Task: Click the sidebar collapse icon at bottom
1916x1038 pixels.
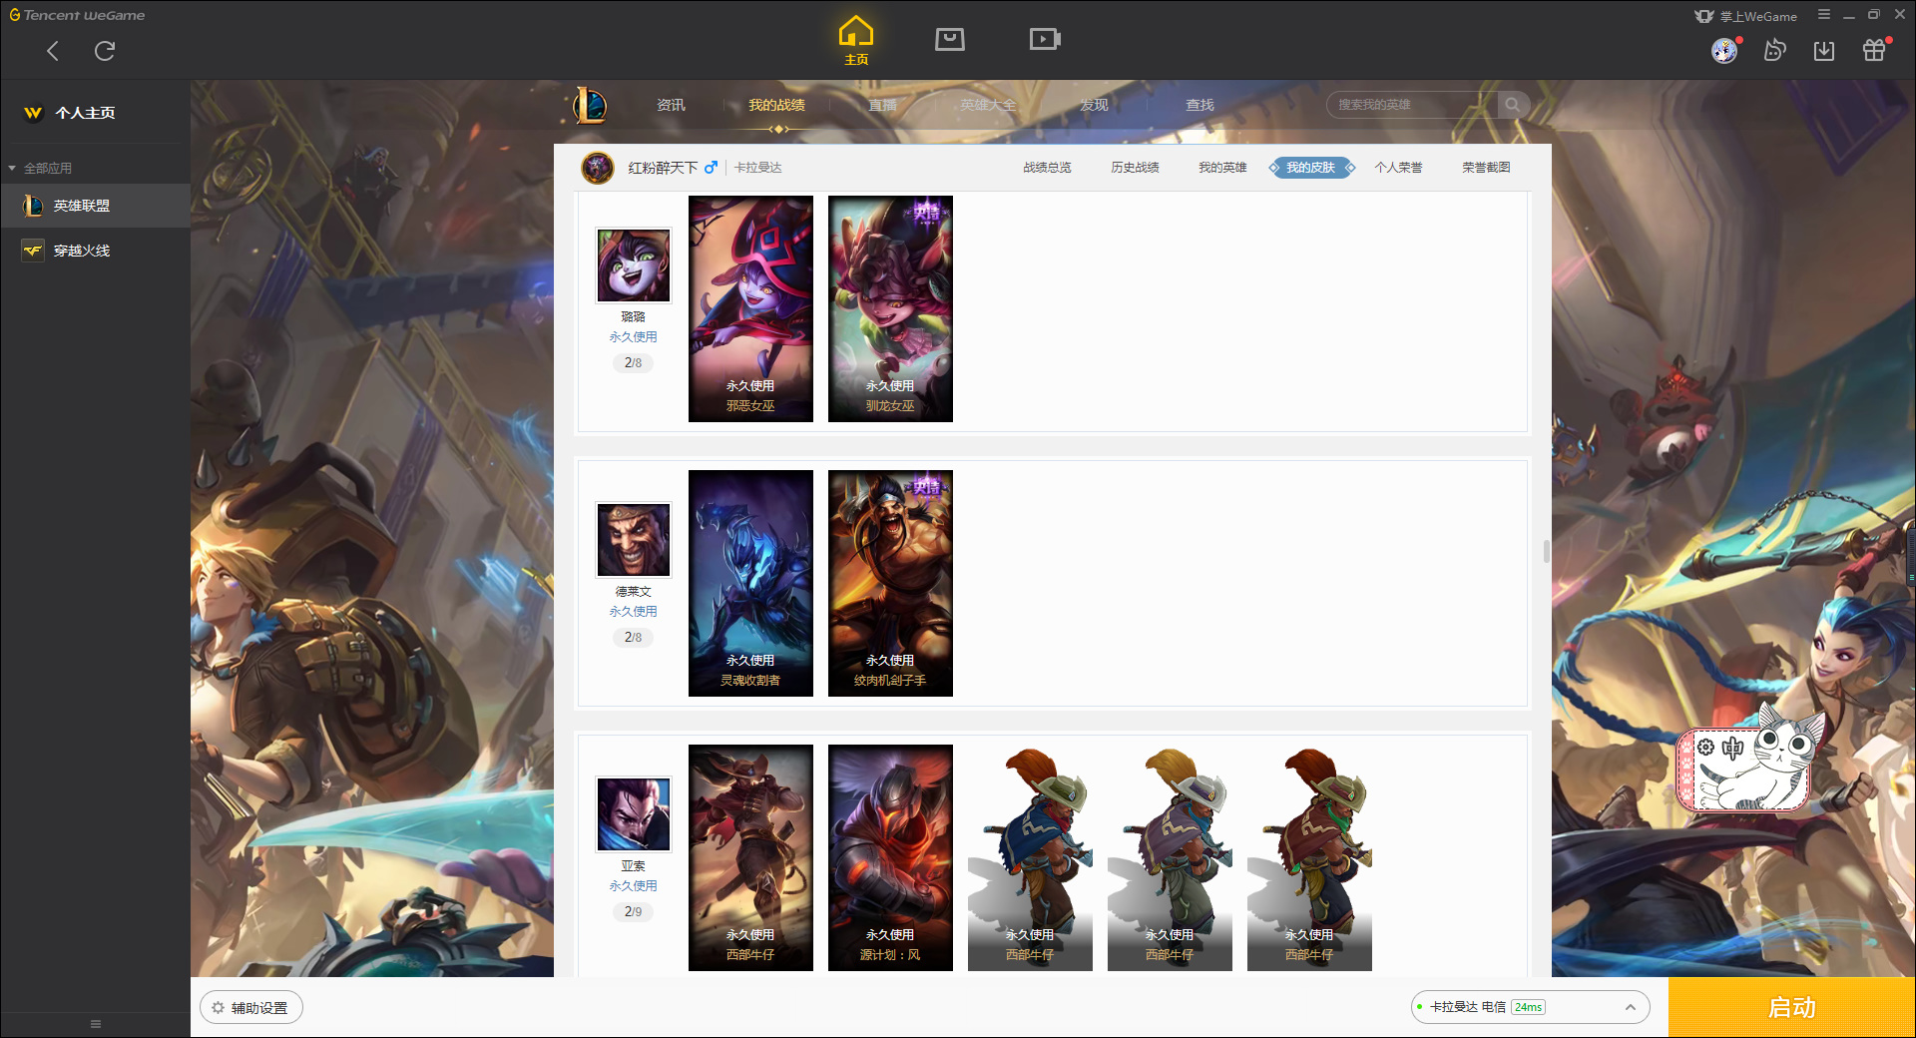Action: point(96,1024)
